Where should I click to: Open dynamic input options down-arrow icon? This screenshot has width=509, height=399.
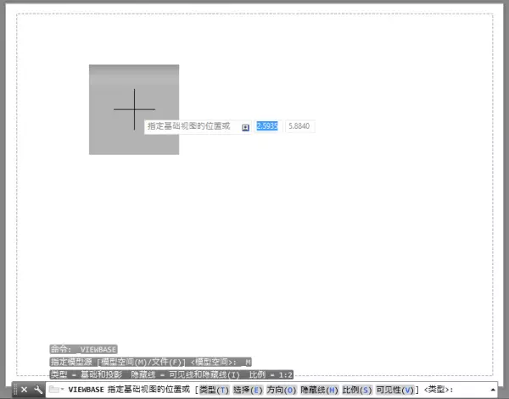pos(245,127)
